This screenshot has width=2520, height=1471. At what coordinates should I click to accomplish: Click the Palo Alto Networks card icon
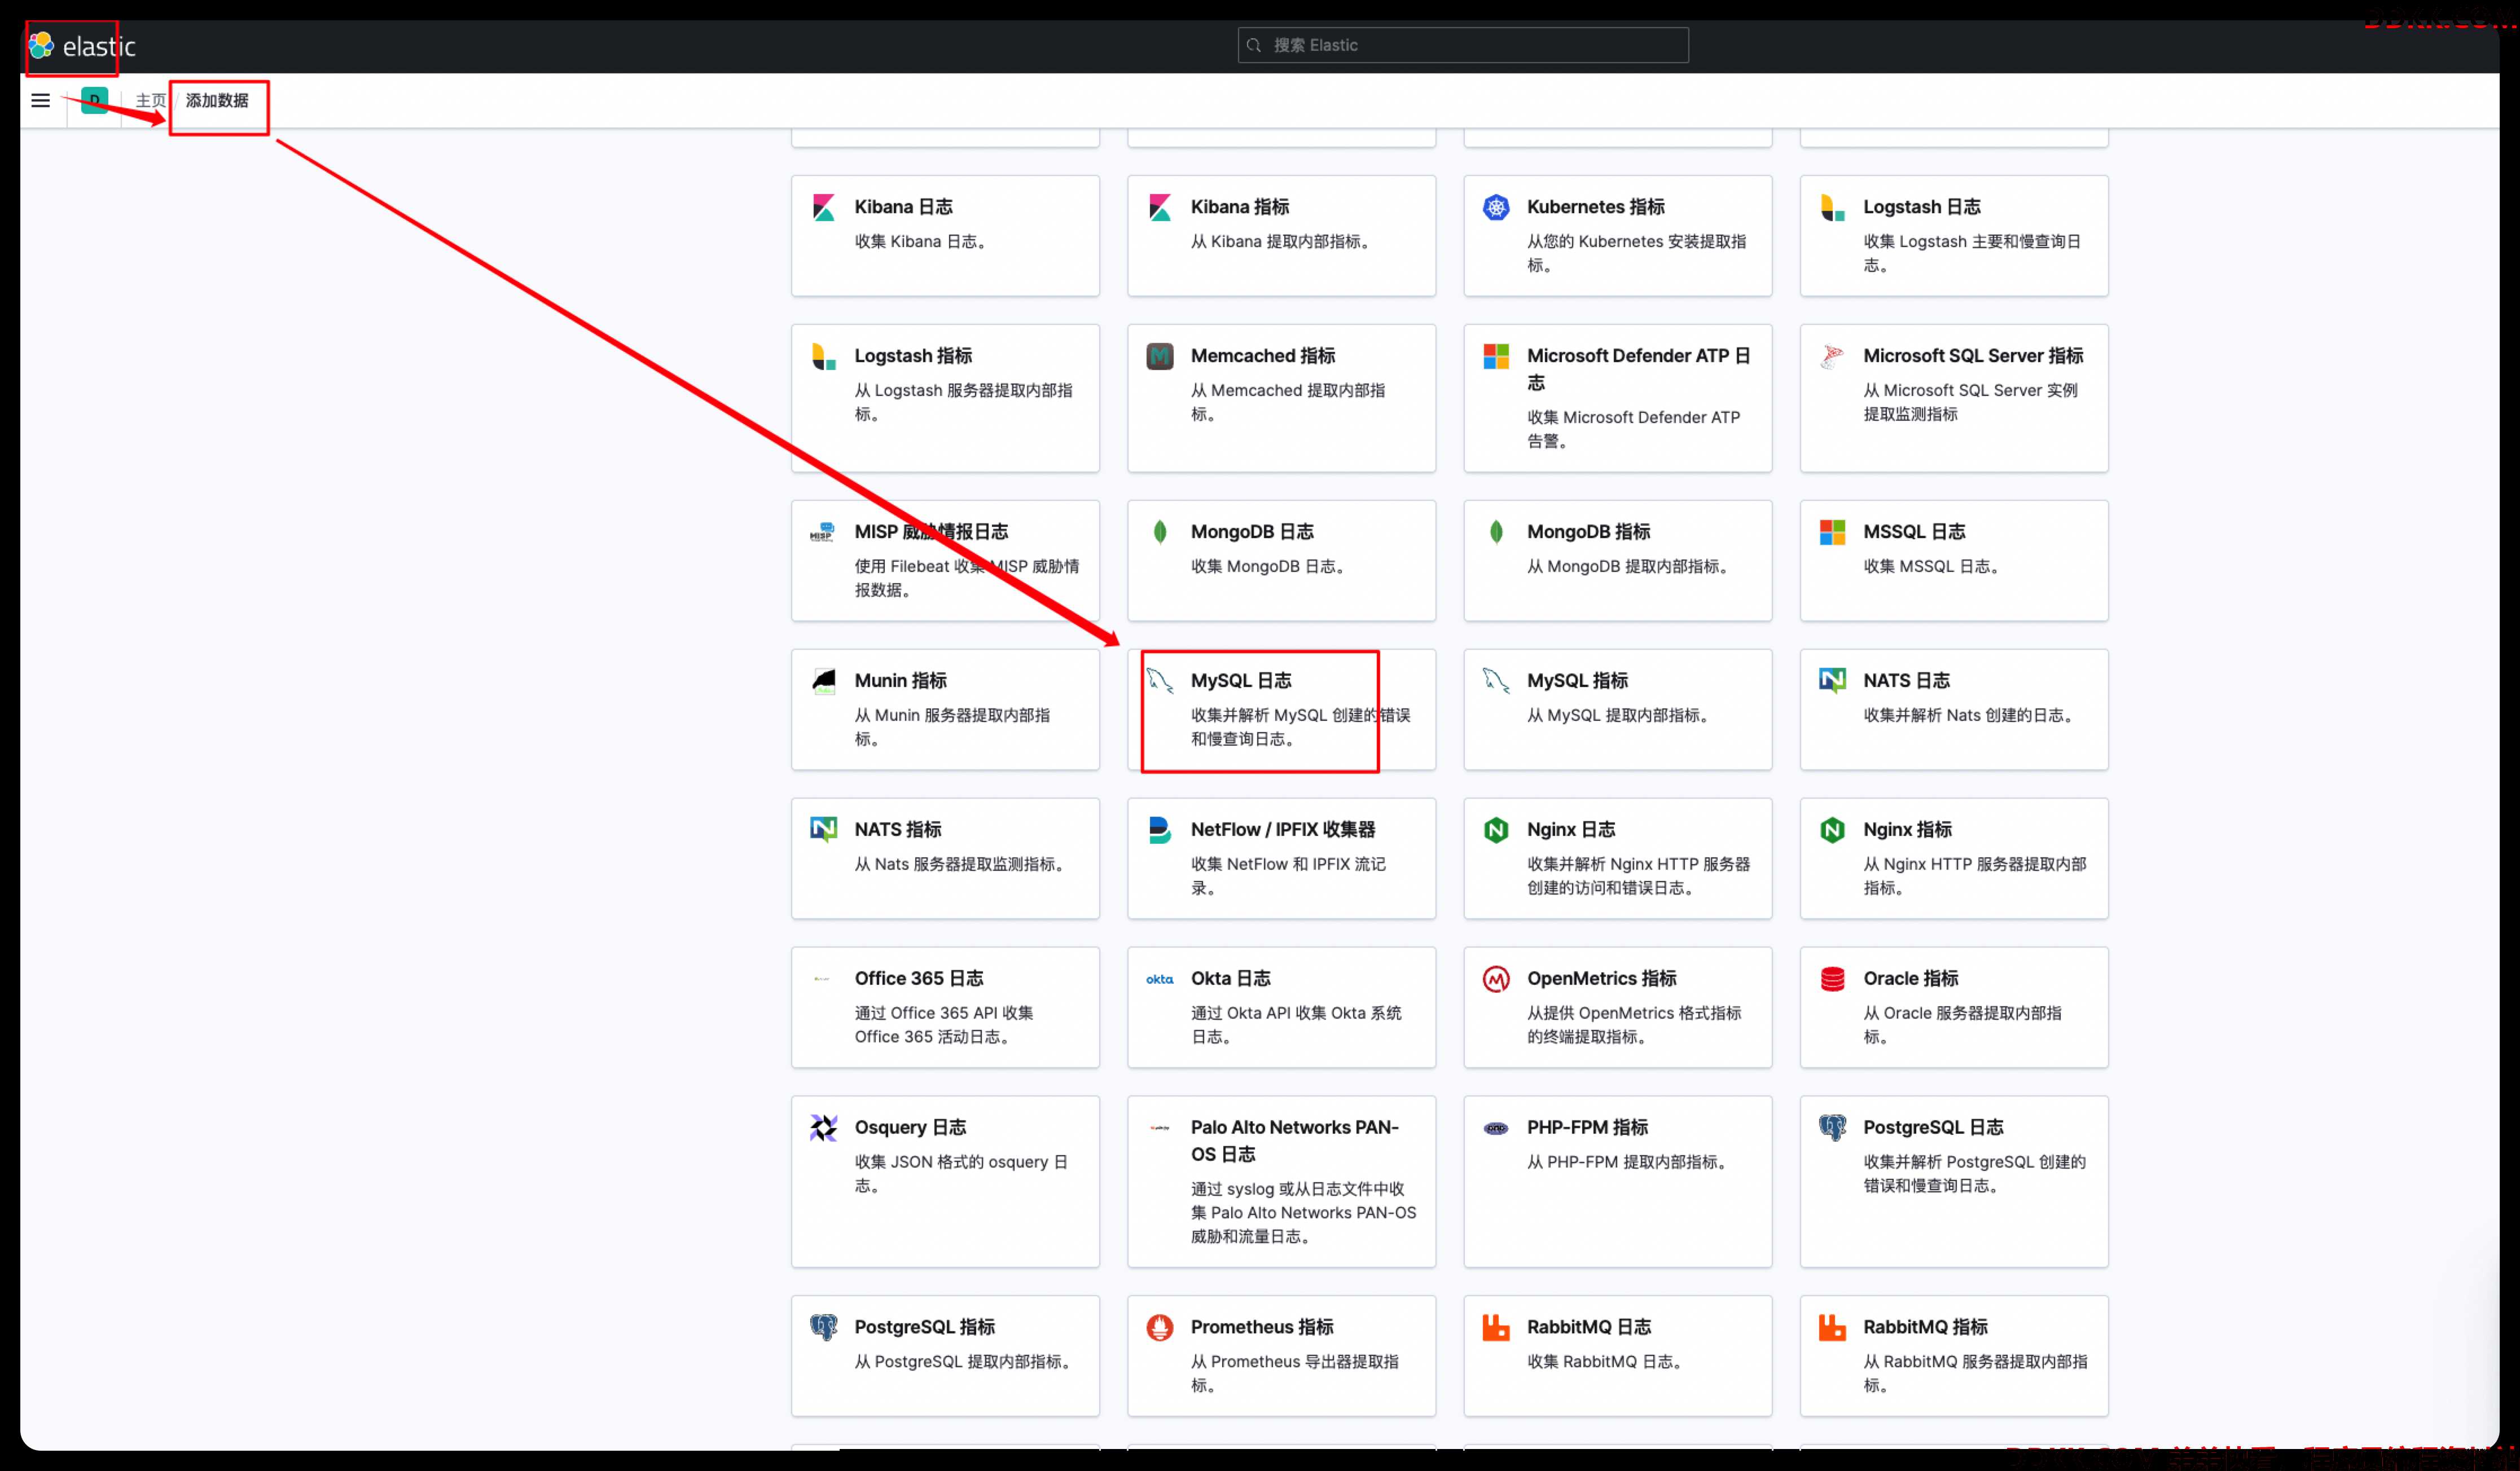click(1160, 1128)
